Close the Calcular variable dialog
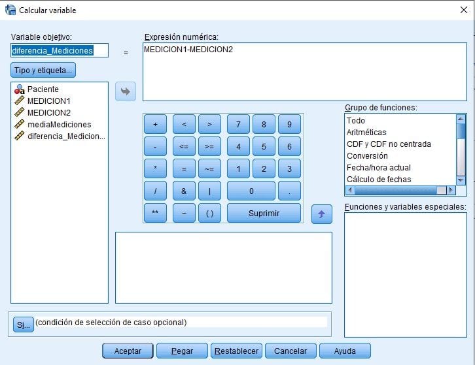Screen dimensions: 475x365 point(463,10)
